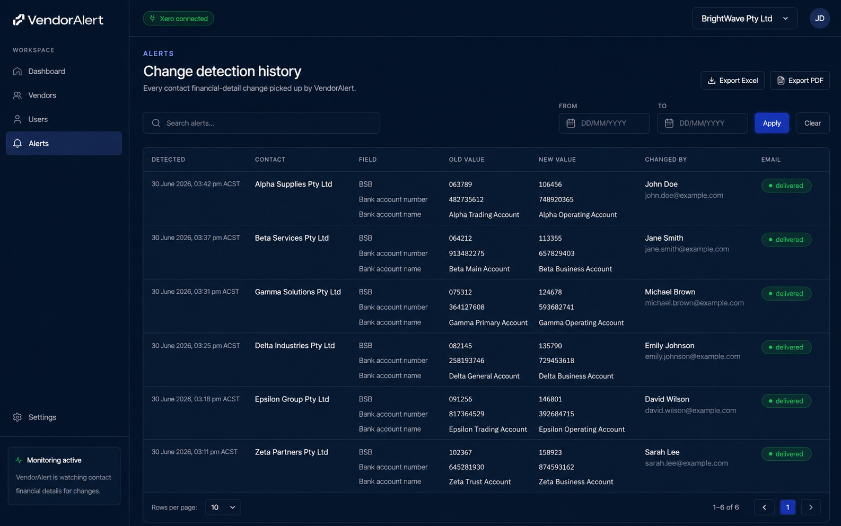Open Settings via the gear icon
841x526 pixels.
17,417
